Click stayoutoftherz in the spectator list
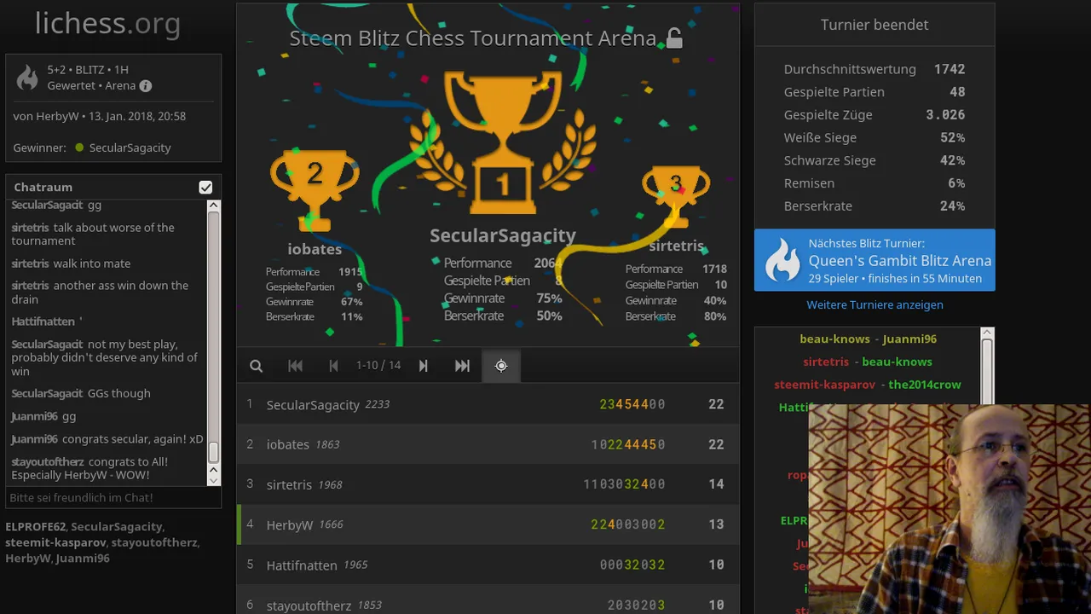The height and width of the screenshot is (614, 1091). pos(154,542)
